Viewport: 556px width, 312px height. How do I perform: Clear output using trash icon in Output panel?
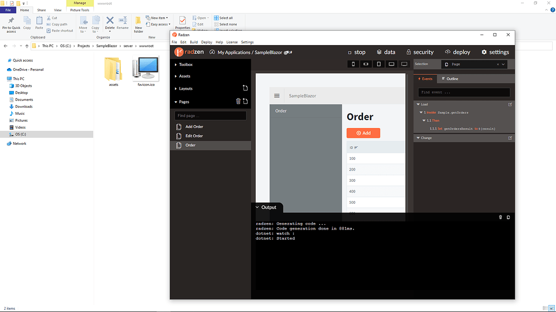(x=500, y=217)
